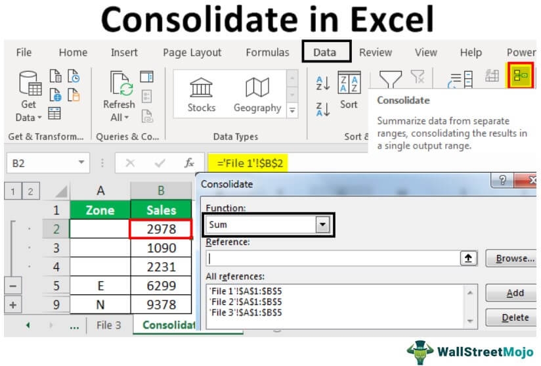Click the Browse... button
Image resolution: width=541 pixels, height=366 pixels.
tap(511, 258)
